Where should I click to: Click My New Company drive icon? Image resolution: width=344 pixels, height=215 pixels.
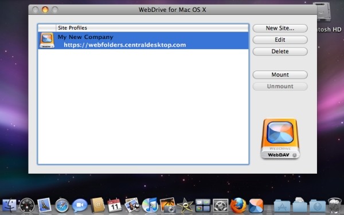tap(47, 40)
